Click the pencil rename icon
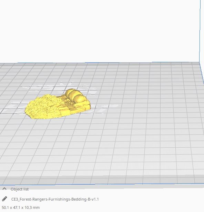The height and width of the screenshot is (212, 204). [4, 199]
